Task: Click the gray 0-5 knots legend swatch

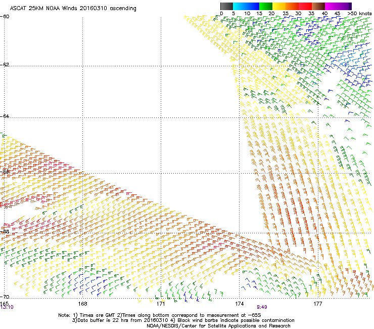Action: pyautogui.click(x=226, y=6)
